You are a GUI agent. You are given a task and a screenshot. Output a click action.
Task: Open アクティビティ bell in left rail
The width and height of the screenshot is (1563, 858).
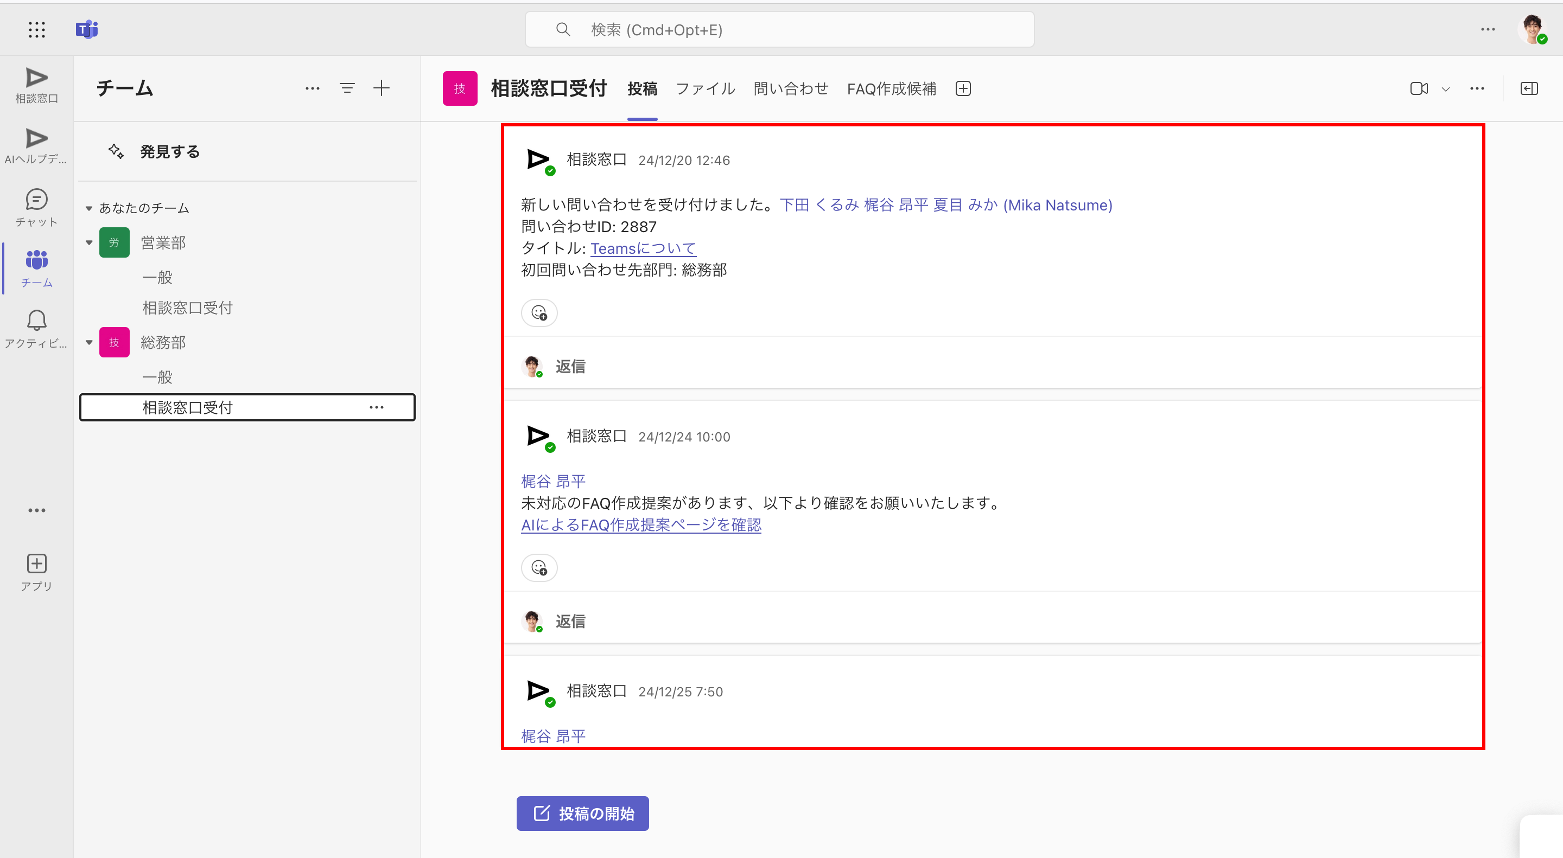[x=36, y=329]
